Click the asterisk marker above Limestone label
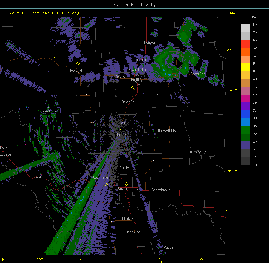This screenshot has height=263, width=269. pyautogui.click(x=48, y=108)
